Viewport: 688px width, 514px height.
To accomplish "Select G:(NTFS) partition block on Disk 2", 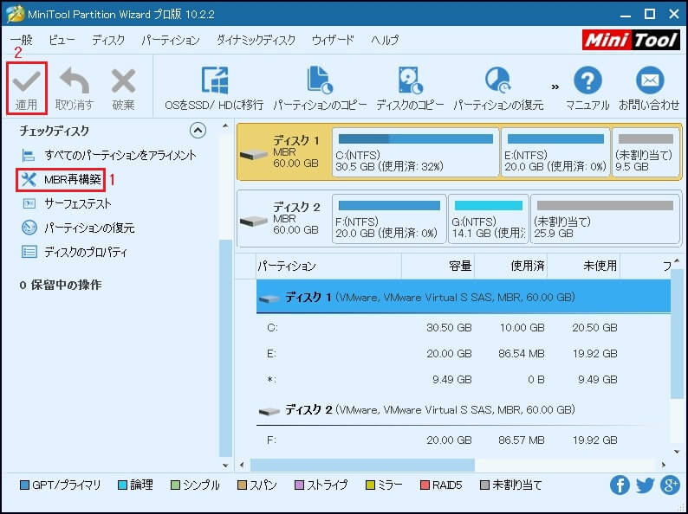I will 489,219.
